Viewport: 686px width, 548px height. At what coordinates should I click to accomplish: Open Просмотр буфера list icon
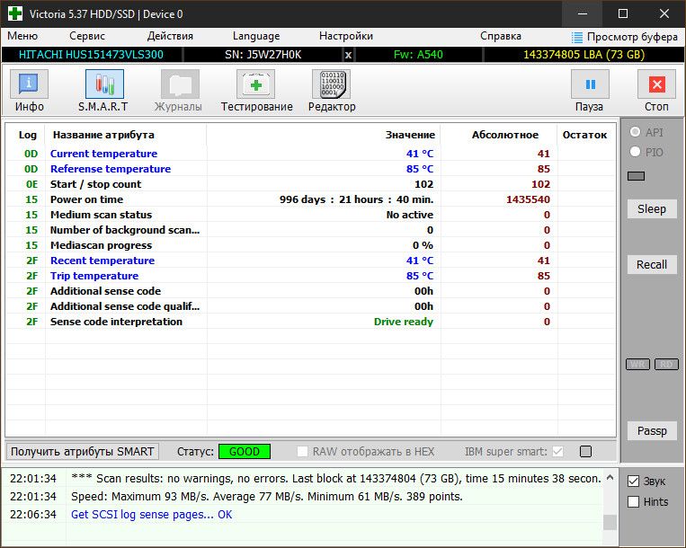click(x=577, y=38)
